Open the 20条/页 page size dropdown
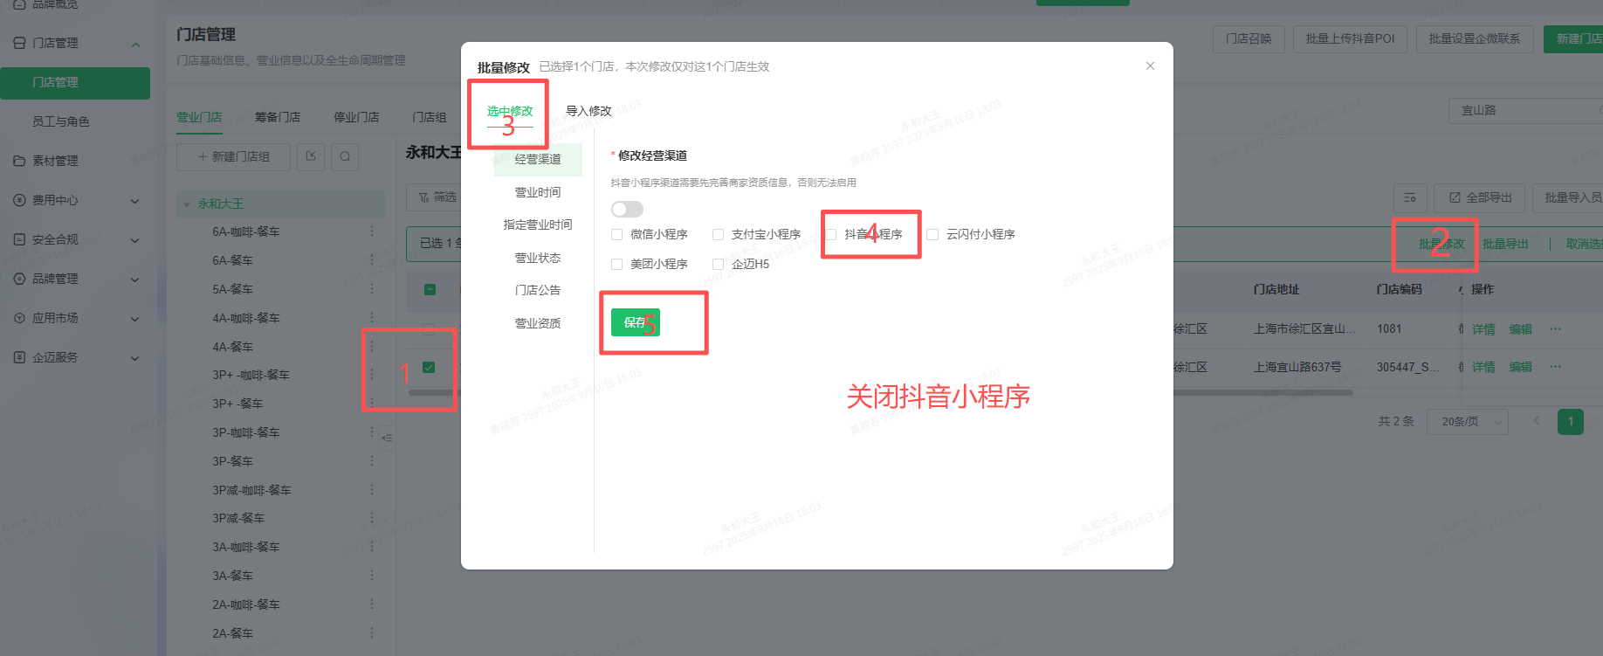The height and width of the screenshot is (656, 1603). 1468,421
